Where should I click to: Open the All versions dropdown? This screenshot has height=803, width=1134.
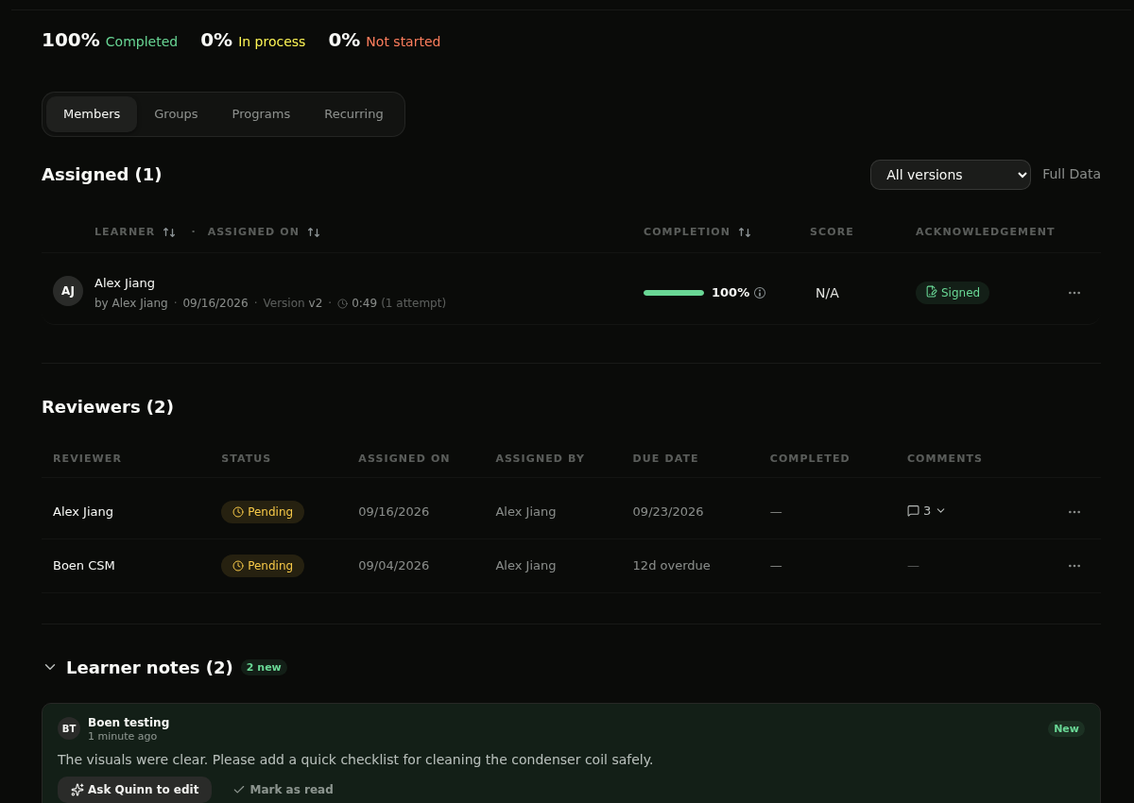(951, 175)
